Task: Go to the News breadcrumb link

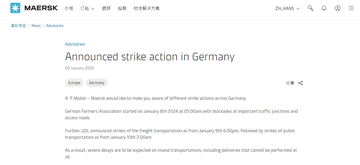Action: [36, 26]
